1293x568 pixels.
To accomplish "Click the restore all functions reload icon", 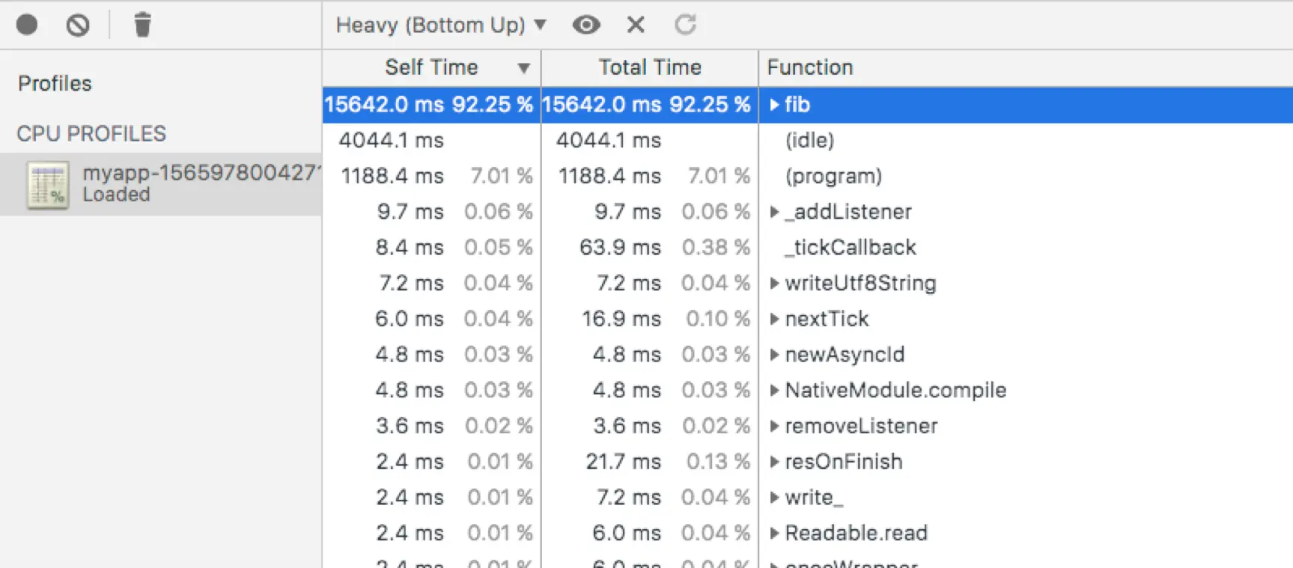I will pyautogui.click(x=685, y=25).
